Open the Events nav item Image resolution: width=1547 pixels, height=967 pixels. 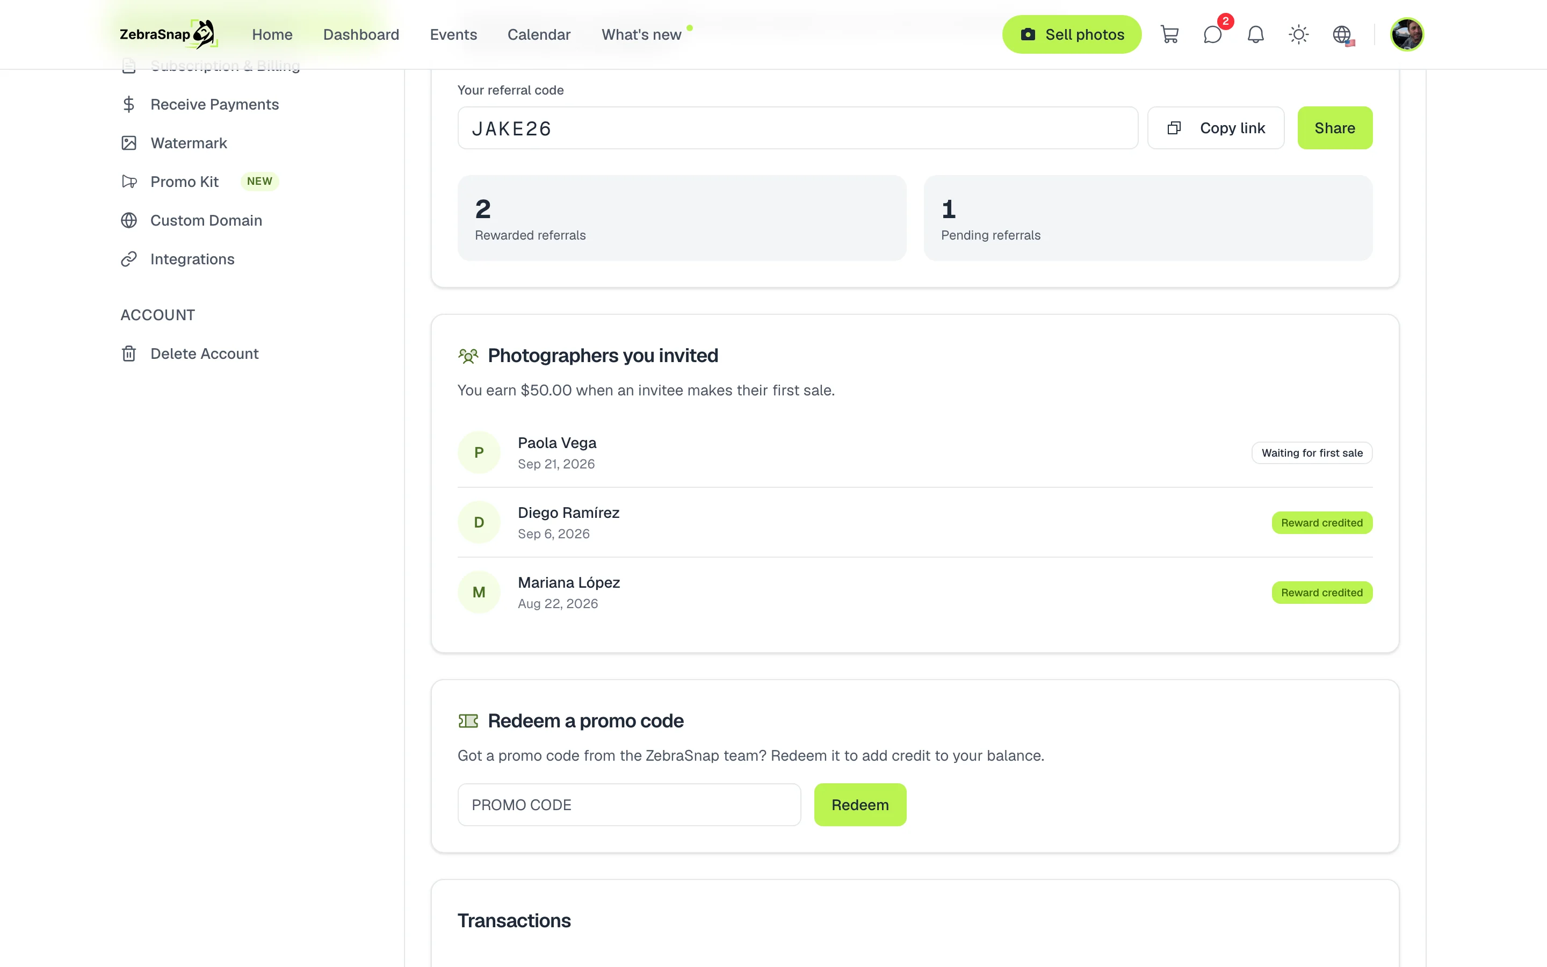click(453, 34)
